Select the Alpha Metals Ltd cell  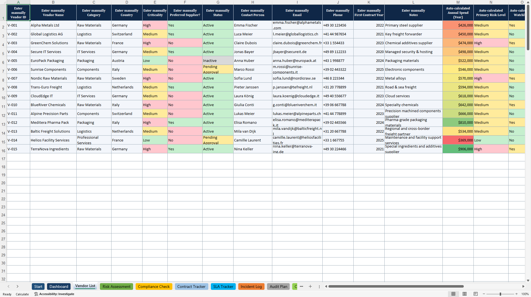pos(53,25)
